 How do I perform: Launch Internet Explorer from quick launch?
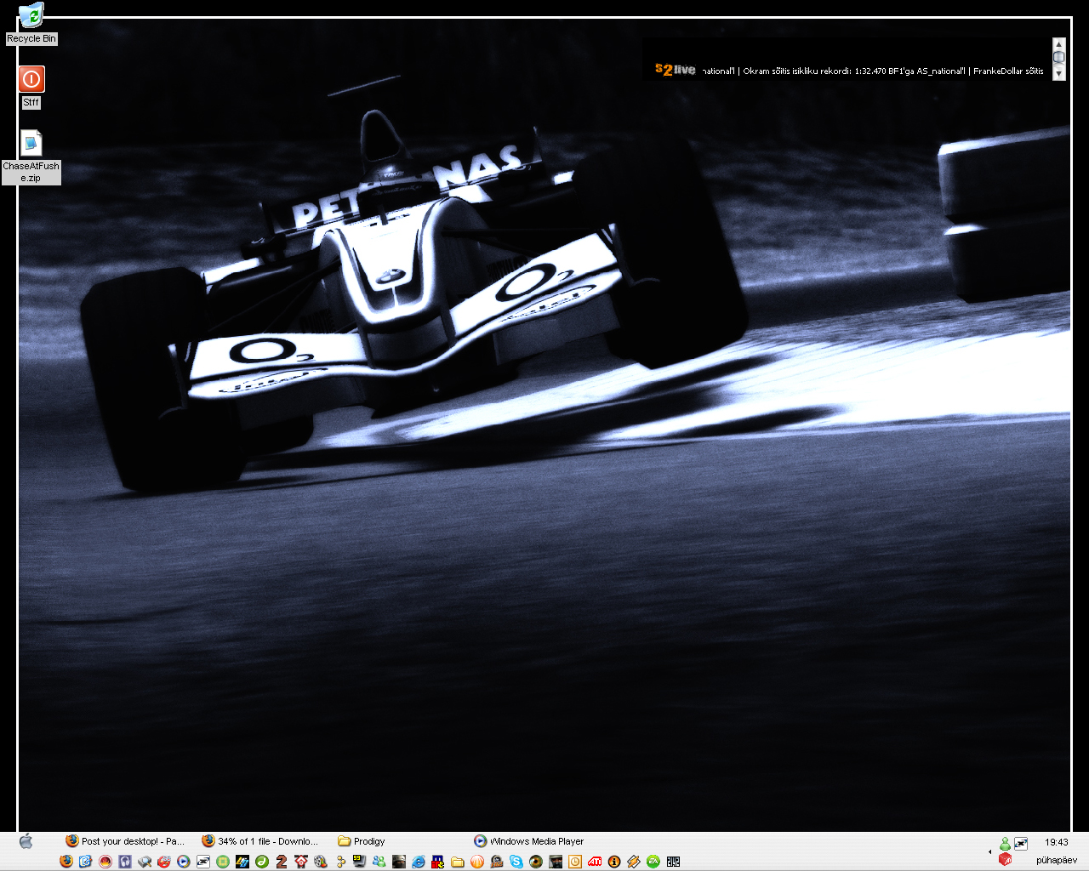click(418, 862)
